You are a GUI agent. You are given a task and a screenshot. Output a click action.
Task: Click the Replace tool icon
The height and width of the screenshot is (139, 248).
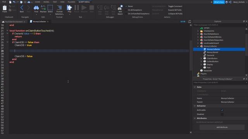pyautogui.click(x=43, y=8)
